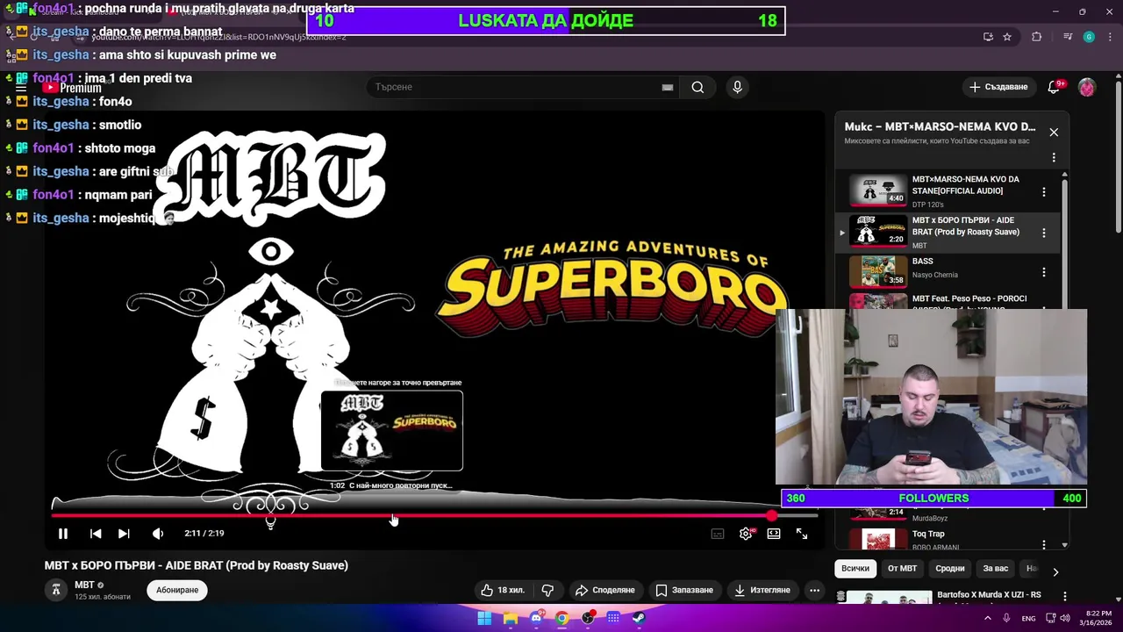Open system volume speaker icon

click(x=1065, y=618)
